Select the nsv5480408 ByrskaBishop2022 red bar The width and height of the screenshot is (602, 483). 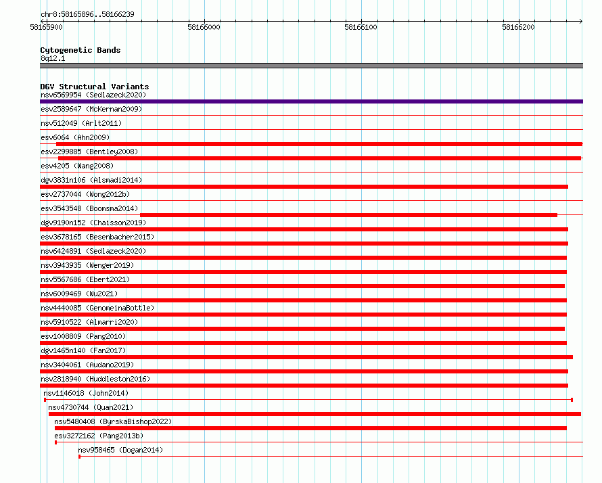point(310,428)
